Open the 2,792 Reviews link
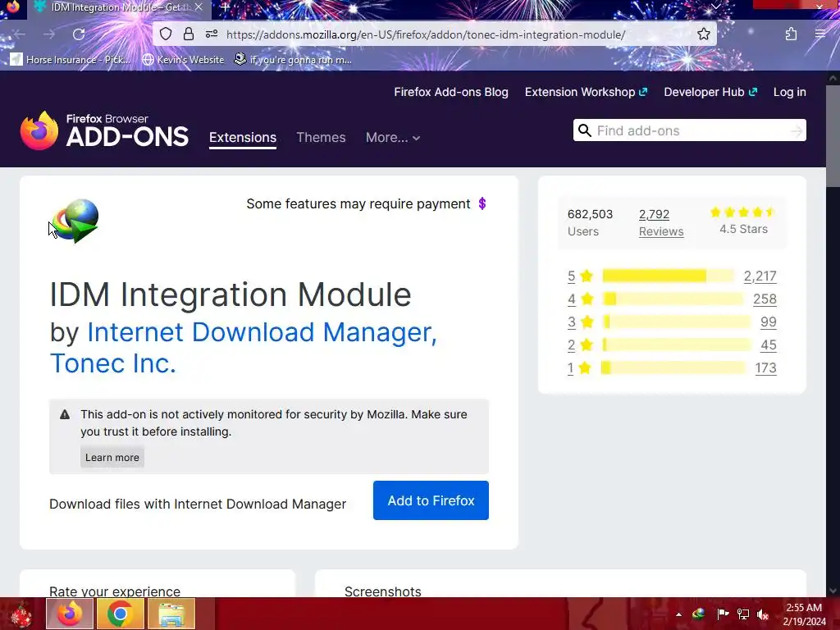840x630 pixels. tap(661, 222)
